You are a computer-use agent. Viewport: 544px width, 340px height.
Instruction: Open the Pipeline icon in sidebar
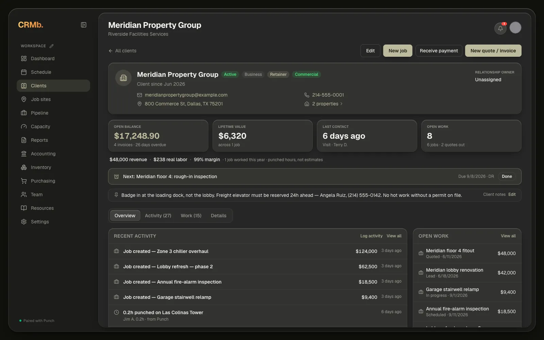click(x=24, y=113)
